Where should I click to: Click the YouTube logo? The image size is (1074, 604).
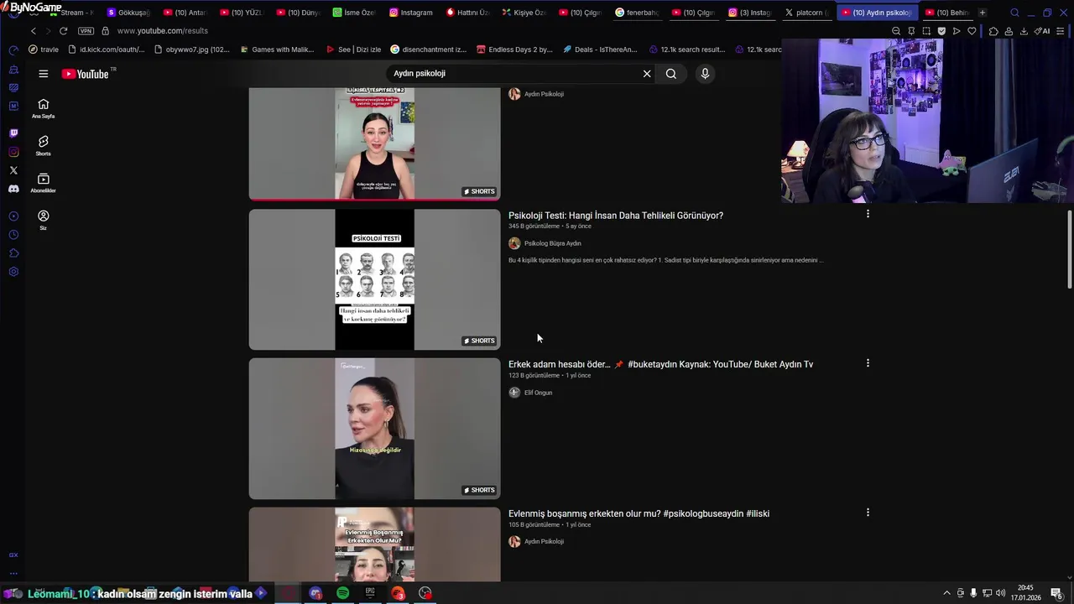[86, 74]
